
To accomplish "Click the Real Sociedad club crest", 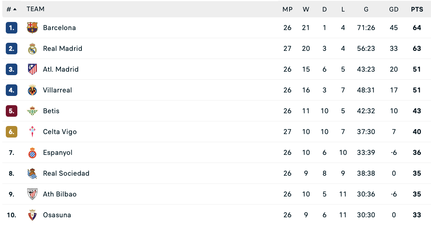I will click(32, 173).
